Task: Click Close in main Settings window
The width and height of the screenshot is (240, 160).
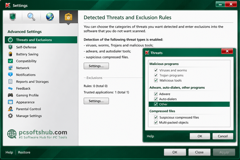Action: (x=199, y=152)
